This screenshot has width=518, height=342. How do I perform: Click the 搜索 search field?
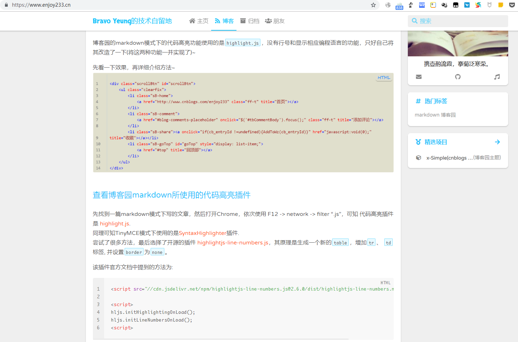(x=458, y=21)
